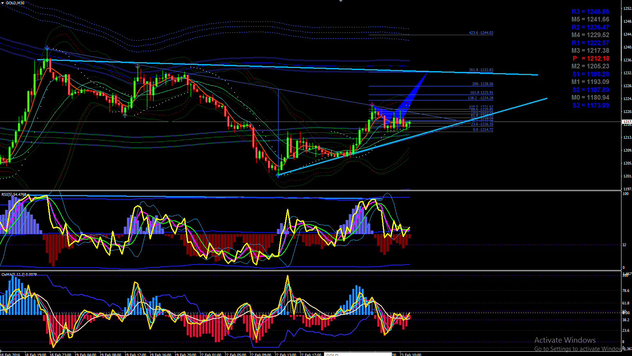Click the RSI(5) indicator window label
632x356 pixels.
[14, 194]
